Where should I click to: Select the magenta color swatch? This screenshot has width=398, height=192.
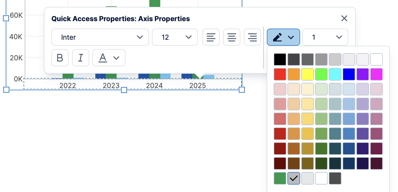pyautogui.click(x=376, y=74)
